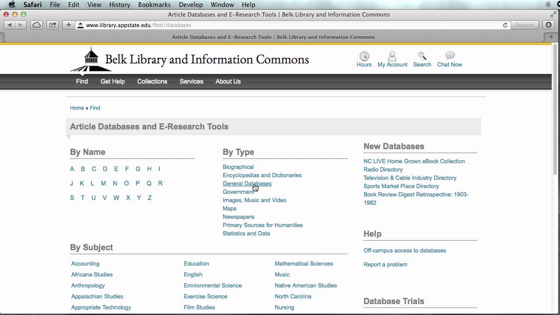
Task: Open the Collections navigation dropdown
Action: coord(152,81)
